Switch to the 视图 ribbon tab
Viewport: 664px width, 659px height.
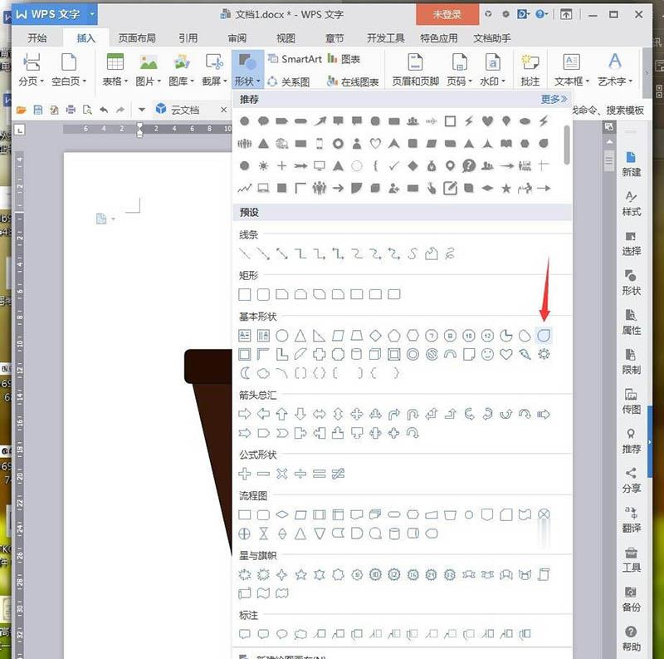[286, 38]
